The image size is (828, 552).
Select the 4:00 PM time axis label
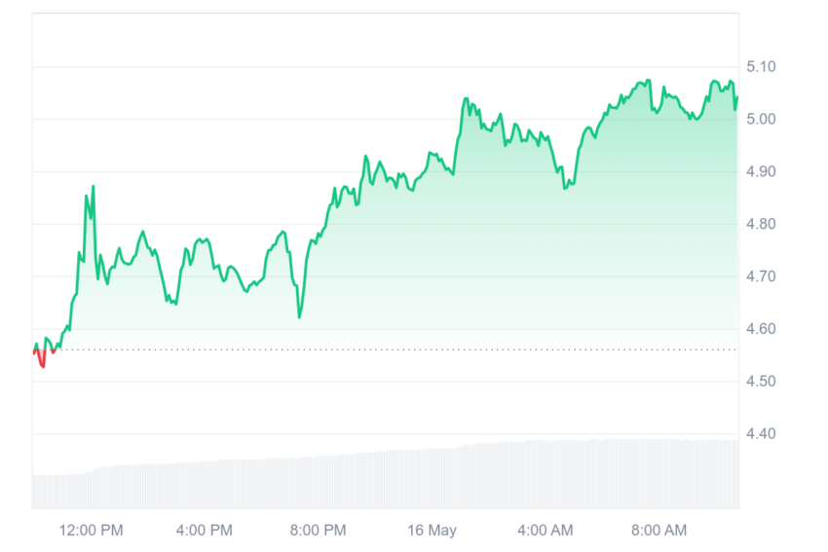click(x=205, y=530)
